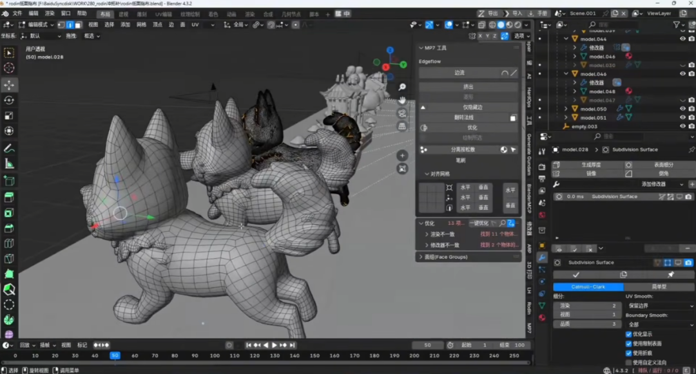Hide model.051 in the outliner
The image size is (696, 374).
pyautogui.click(x=682, y=117)
